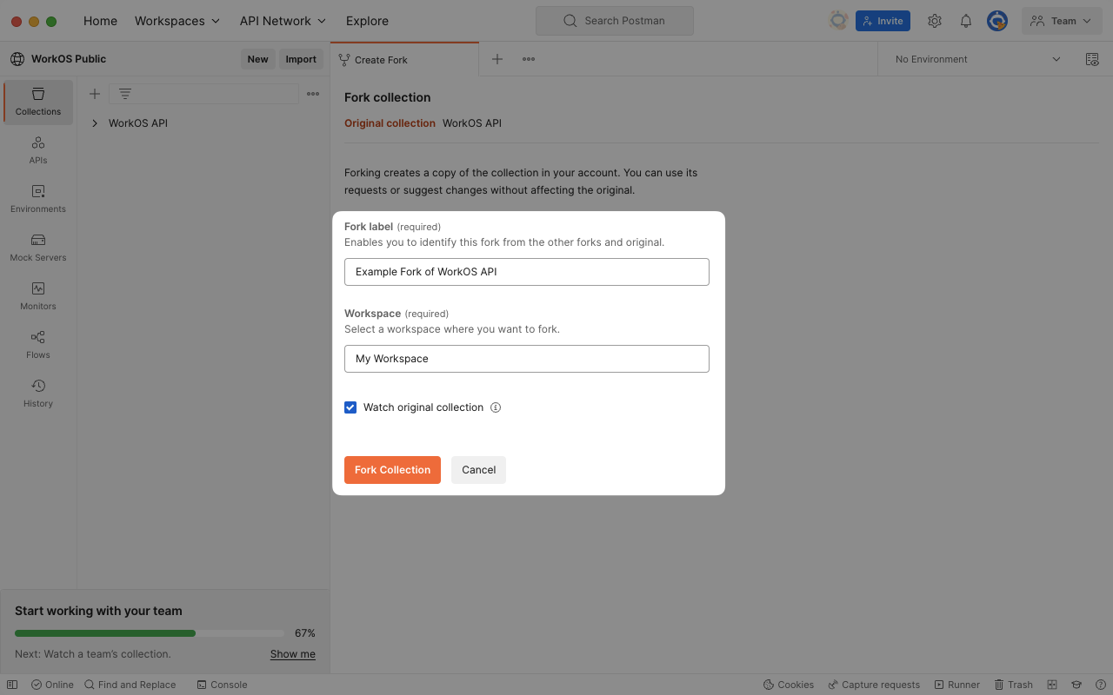Expand the WorkOS API collection
Image resolution: width=1113 pixels, height=695 pixels.
pyautogui.click(x=95, y=123)
